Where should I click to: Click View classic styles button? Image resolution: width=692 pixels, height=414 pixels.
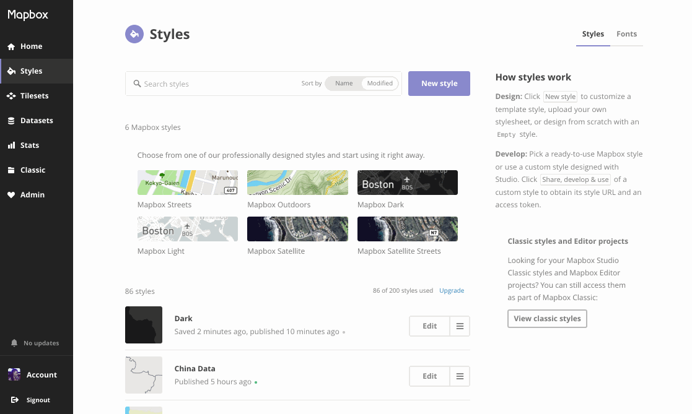pos(547,319)
